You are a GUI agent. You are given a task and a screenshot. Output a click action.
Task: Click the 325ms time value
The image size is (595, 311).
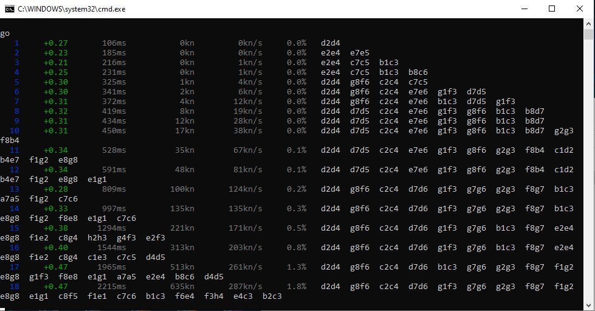click(114, 82)
